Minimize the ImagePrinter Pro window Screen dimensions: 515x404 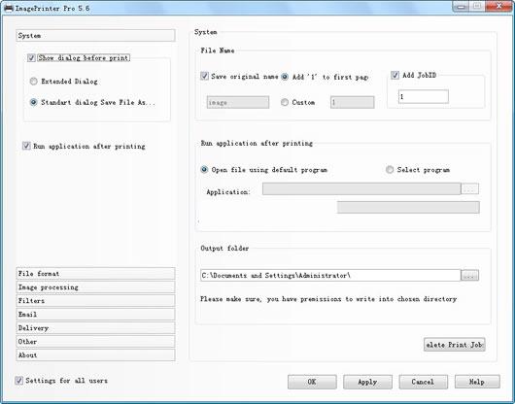pyautogui.click(x=462, y=6)
